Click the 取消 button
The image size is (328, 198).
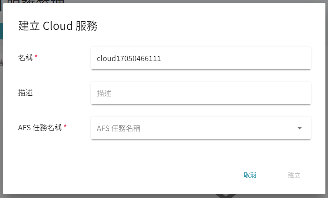tap(250, 175)
